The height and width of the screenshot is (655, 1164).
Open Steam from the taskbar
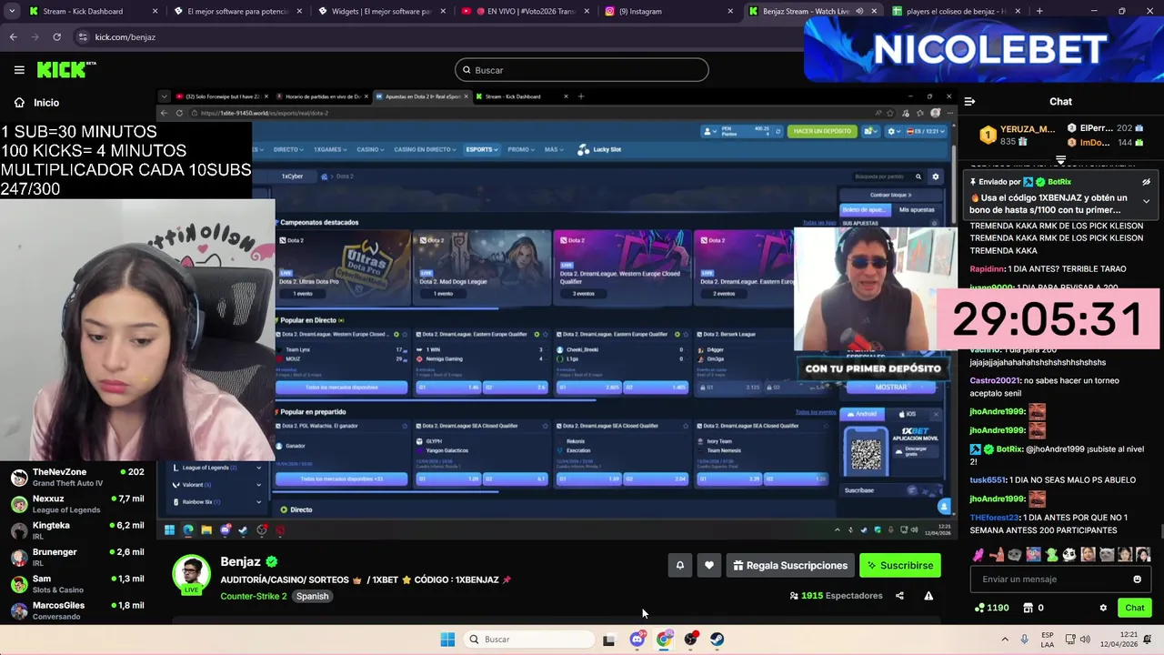point(717,640)
